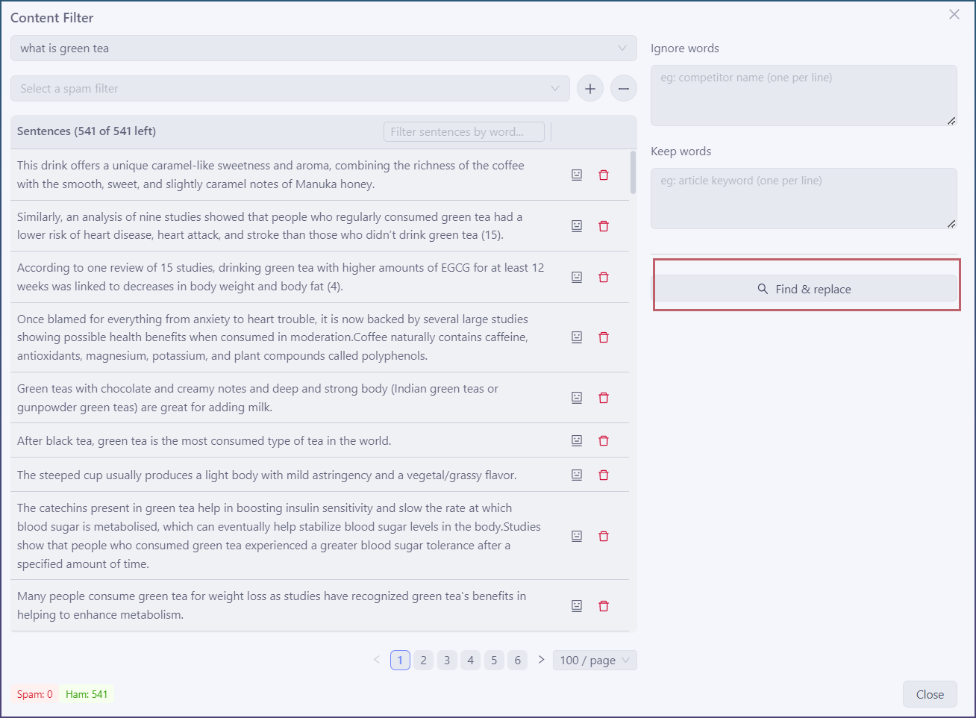Click the 'Sentences (541 of 541 left)' header
The image size is (976, 718).
(87, 131)
